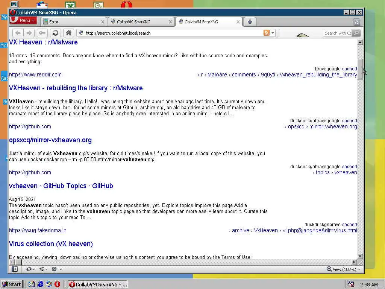This screenshot has height=289, width=385.
Task: Open Virus collection (VX heaven) result
Action: (x=51, y=244)
